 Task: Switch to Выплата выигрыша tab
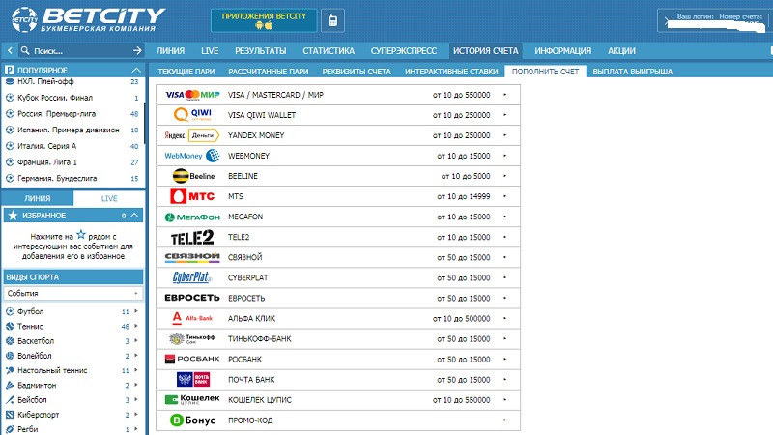pyautogui.click(x=632, y=72)
